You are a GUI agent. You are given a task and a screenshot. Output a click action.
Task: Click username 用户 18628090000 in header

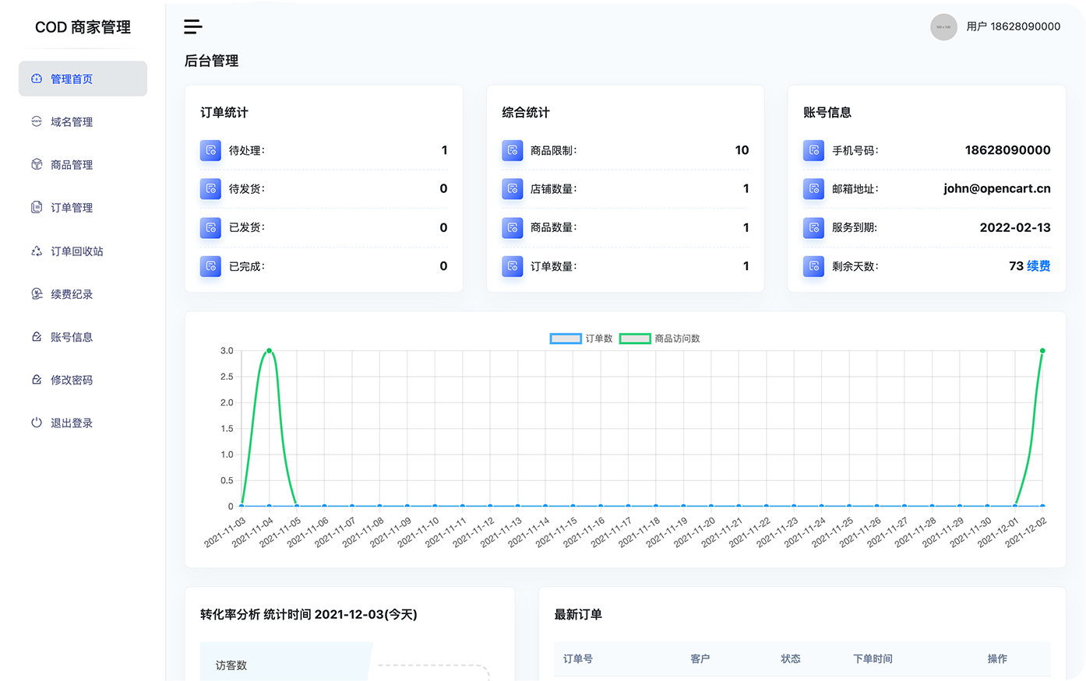pyautogui.click(x=1013, y=26)
